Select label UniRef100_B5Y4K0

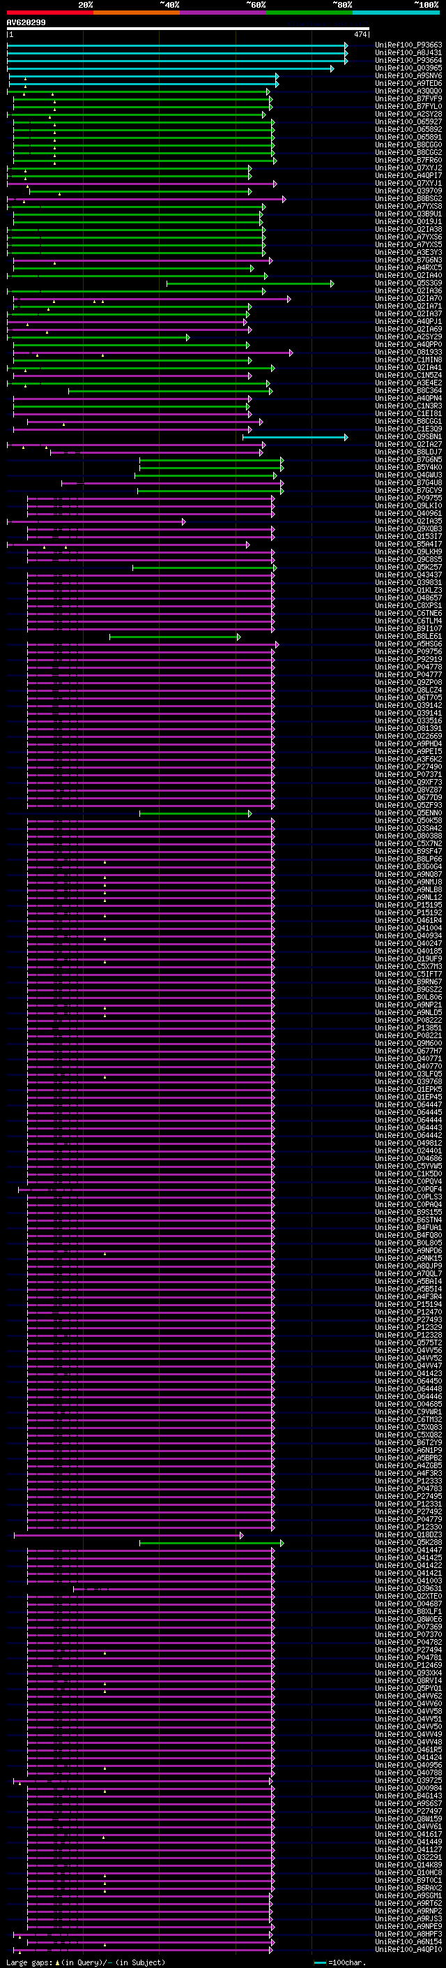click(x=408, y=468)
